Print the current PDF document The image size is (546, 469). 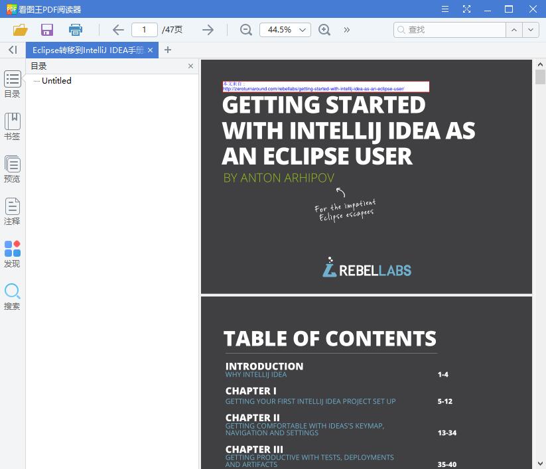point(75,30)
